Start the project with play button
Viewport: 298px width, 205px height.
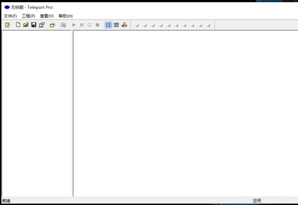click(74, 25)
